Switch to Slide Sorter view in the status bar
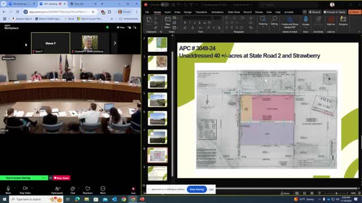 click(x=304, y=193)
